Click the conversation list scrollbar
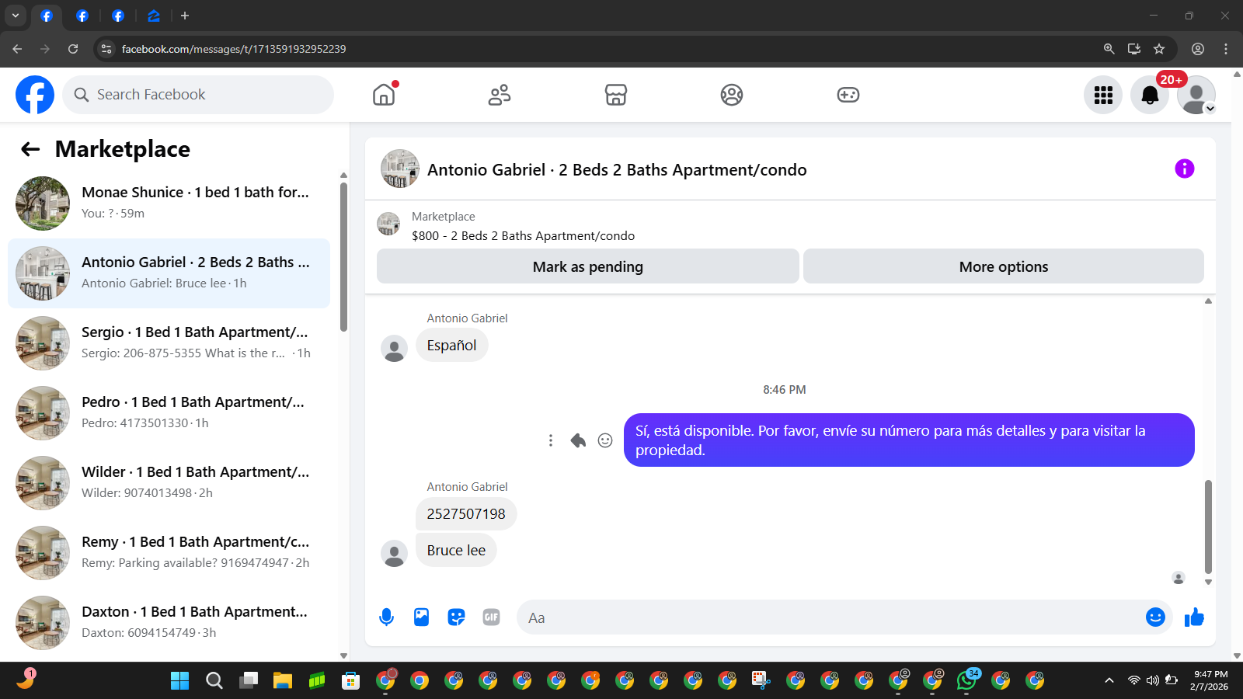 pyautogui.click(x=343, y=256)
